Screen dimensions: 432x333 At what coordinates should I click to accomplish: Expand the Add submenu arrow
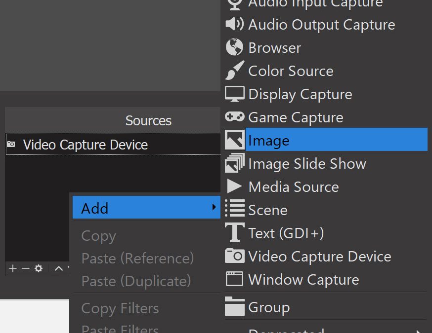[214, 208]
